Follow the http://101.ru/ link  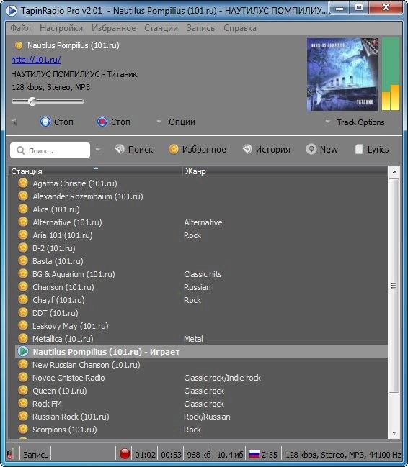click(36, 60)
